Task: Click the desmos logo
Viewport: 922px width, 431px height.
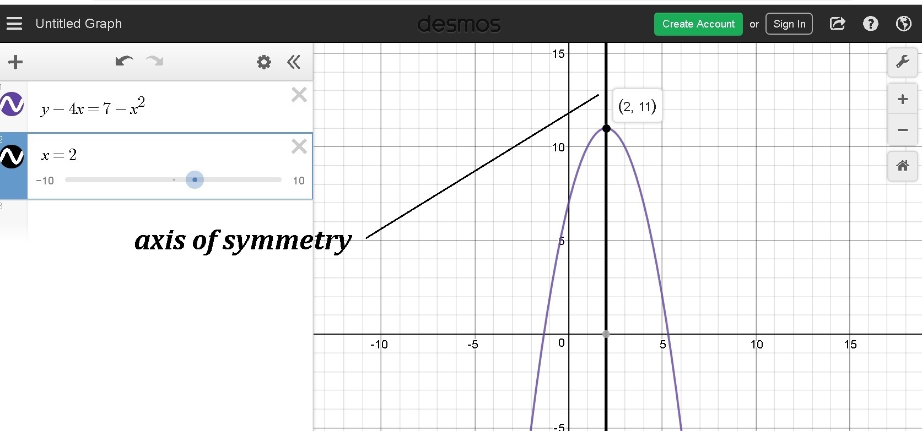Action: click(x=459, y=24)
